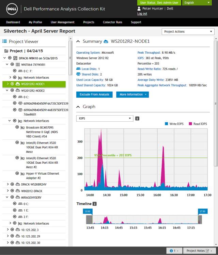The height and width of the screenshot is (255, 218).
Task: Toggle include radio for 10.125.202.29
Action: pos(12,236)
